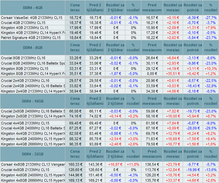
Task: Click Crucial 4x8GB 2133MHz CL15 product name
Action: [25, 170]
